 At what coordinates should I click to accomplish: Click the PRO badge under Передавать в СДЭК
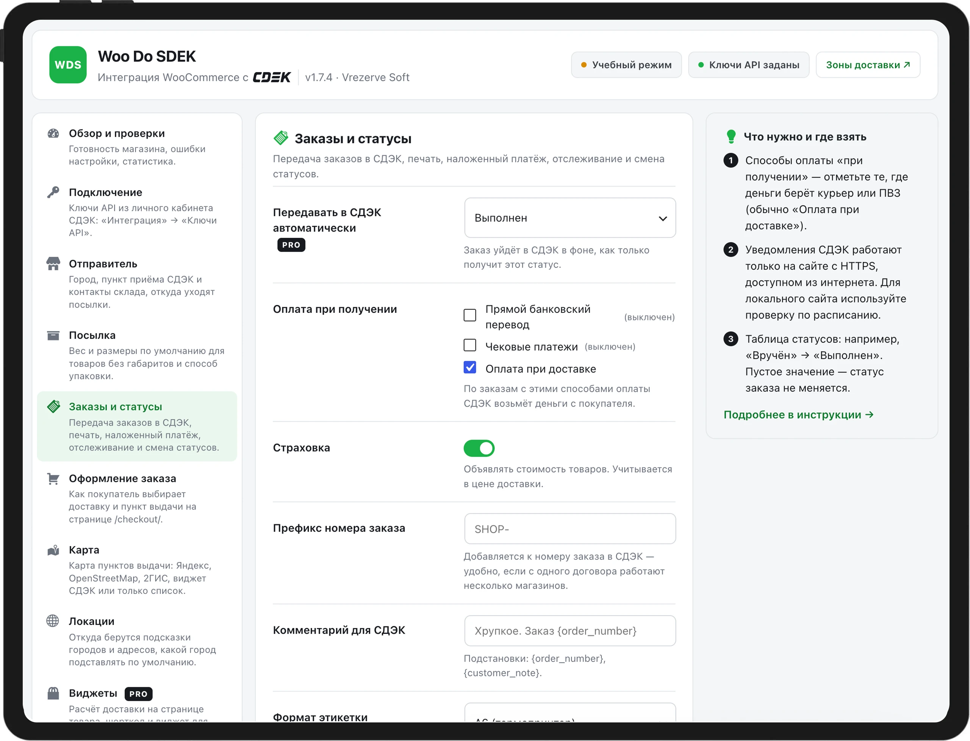tap(291, 245)
